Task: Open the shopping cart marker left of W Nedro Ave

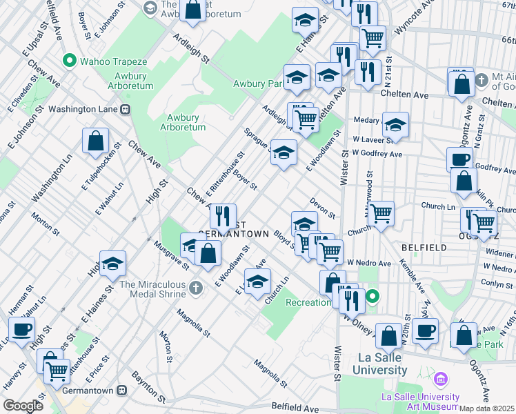Action: (x=330, y=253)
